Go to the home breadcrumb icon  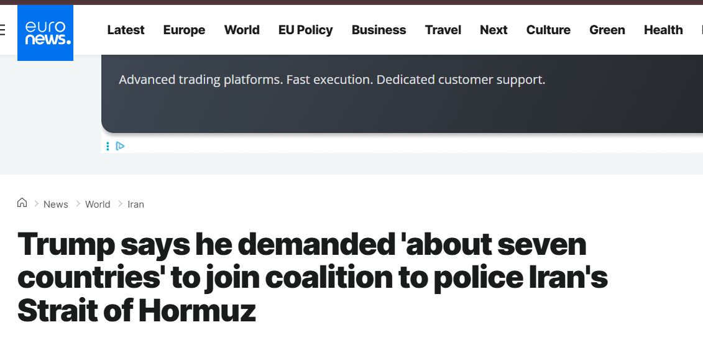click(x=22, y=203)
